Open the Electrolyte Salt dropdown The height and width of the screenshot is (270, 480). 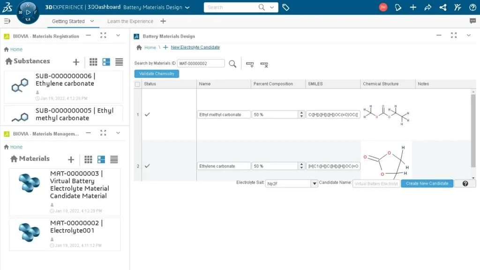pos(315,184)
